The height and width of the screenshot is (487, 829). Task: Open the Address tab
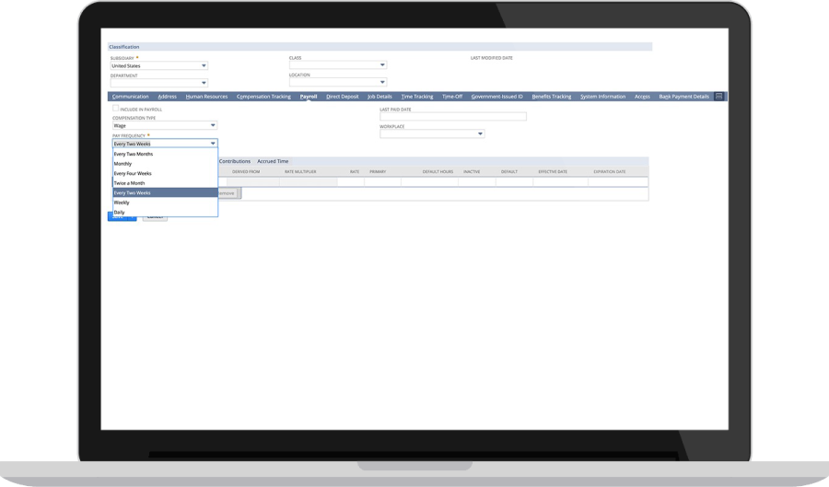tap(167, 97)
